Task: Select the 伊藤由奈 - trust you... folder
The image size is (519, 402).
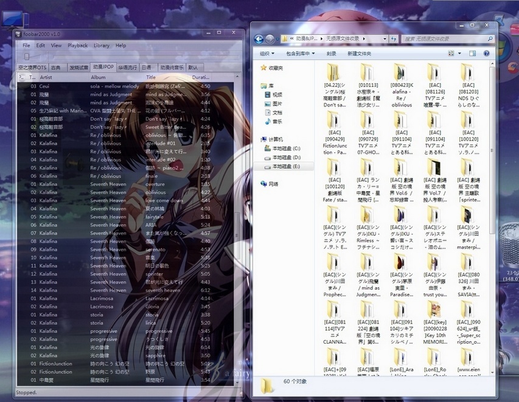Action: (x=435, y=275)
